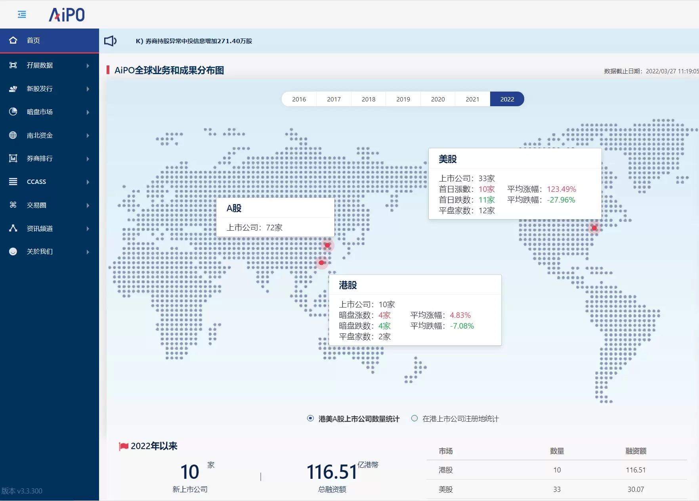The image size is (699, 501).
Task: Click the 美股 table row label
Action: point(446,490)
